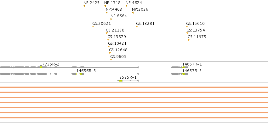Screen dimensions: 268x125
Task: Select the GS:13879 marker label
Action: [117, 37]
